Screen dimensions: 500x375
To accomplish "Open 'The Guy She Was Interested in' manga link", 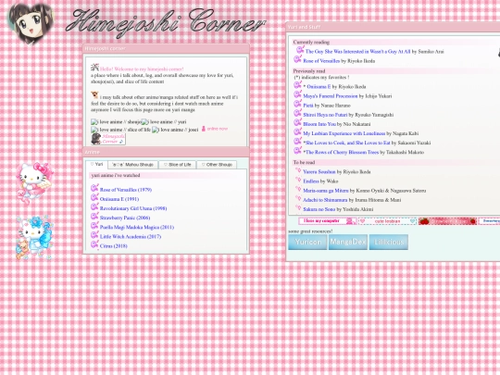I will tap(357, 51).
